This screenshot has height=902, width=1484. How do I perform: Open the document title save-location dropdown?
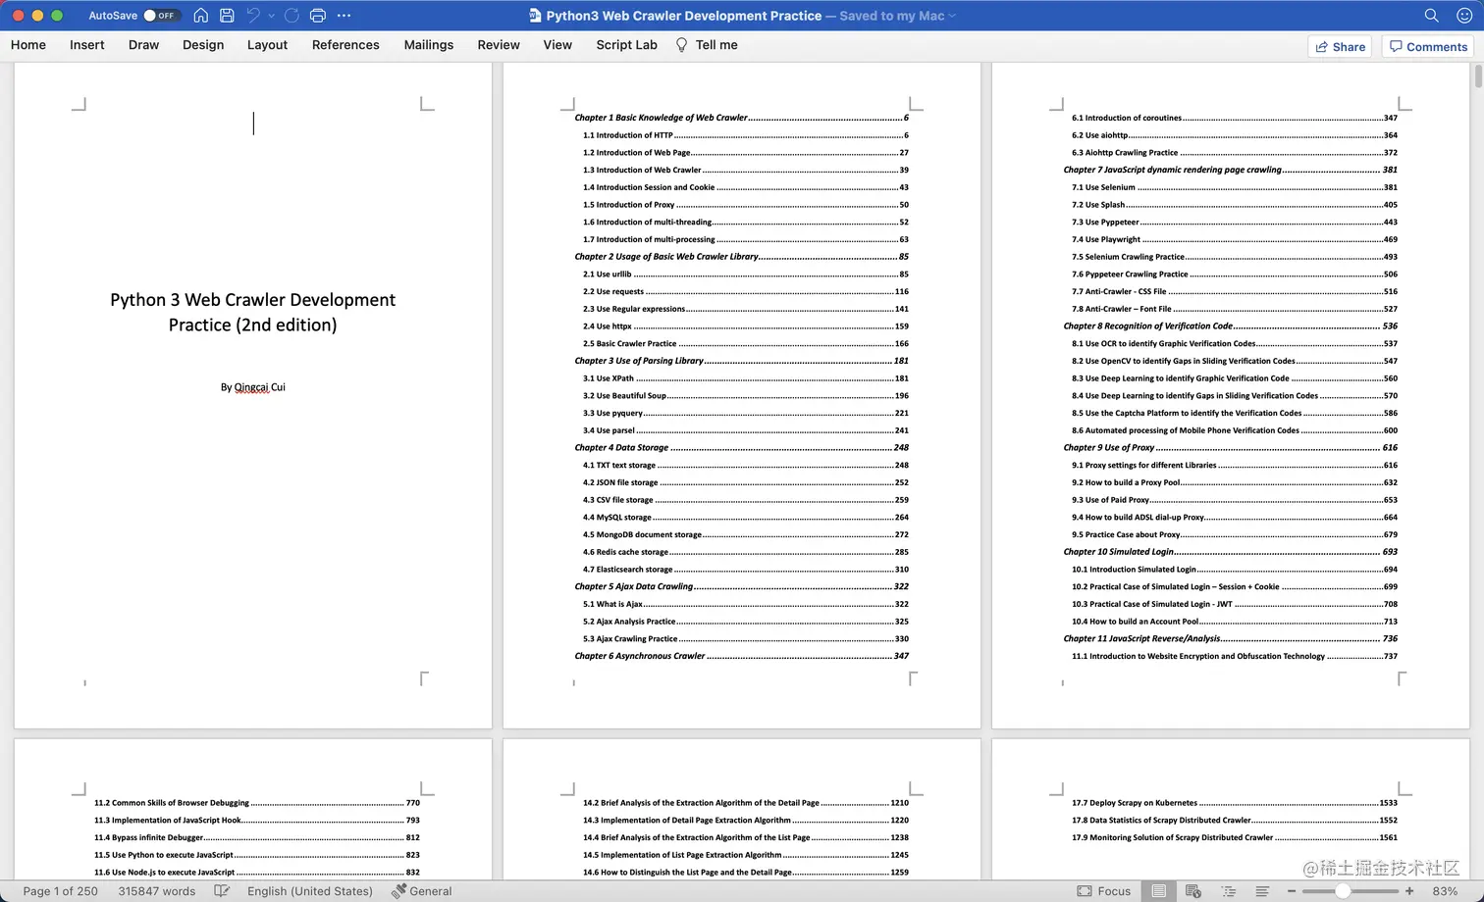(x=951, y=16)
